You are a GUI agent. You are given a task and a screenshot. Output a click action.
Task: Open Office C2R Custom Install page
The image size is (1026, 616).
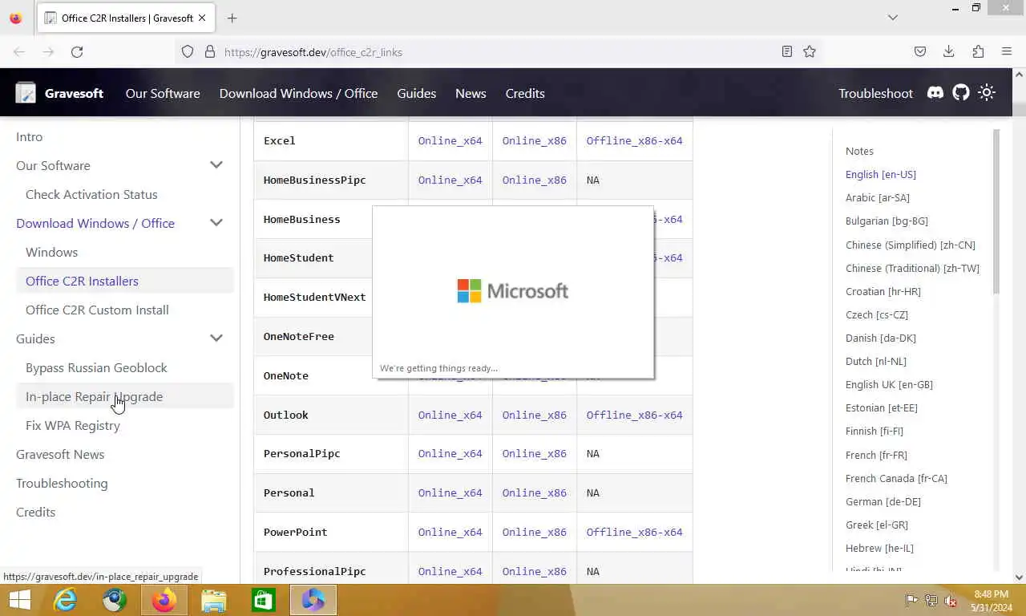[x=97, y=310]
